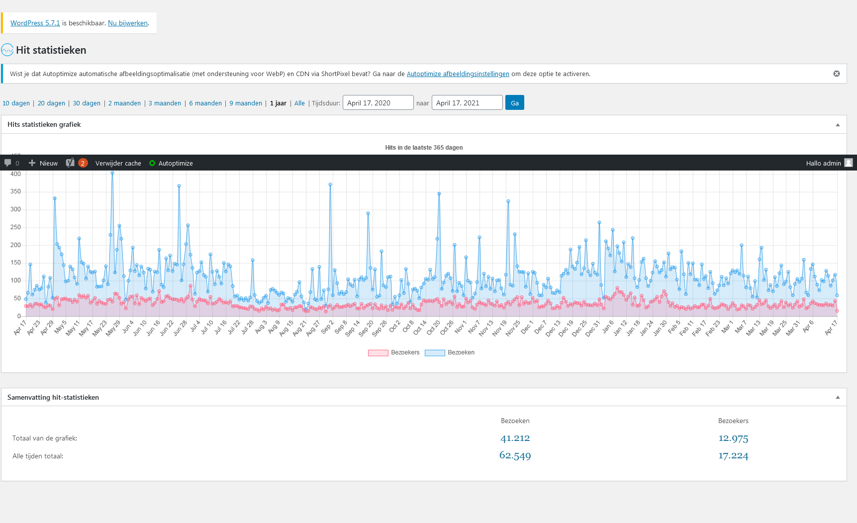
Task: Collapse the Hits statistieken grafiek panel
Action: [x=838, y=125]
